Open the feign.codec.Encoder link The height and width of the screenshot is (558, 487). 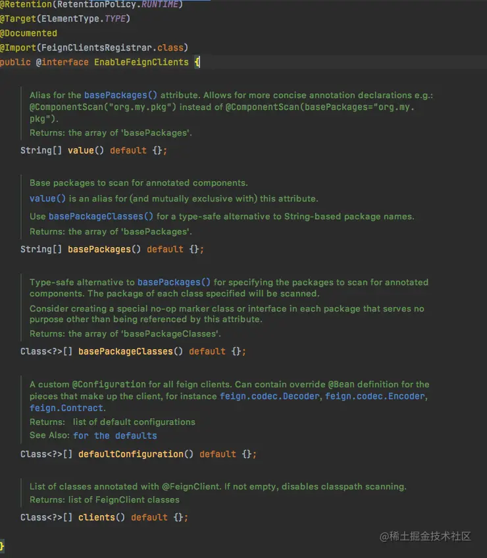click(375, 396)
